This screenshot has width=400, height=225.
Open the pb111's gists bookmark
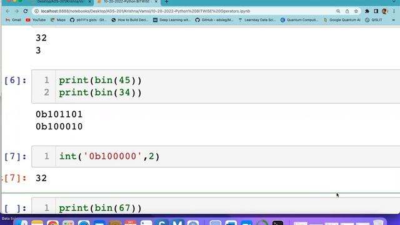pos(88,20)
